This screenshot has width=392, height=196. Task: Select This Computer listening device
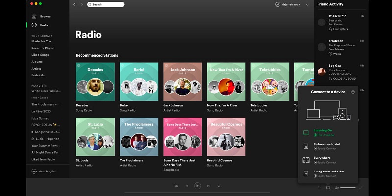tap(328, 132)
